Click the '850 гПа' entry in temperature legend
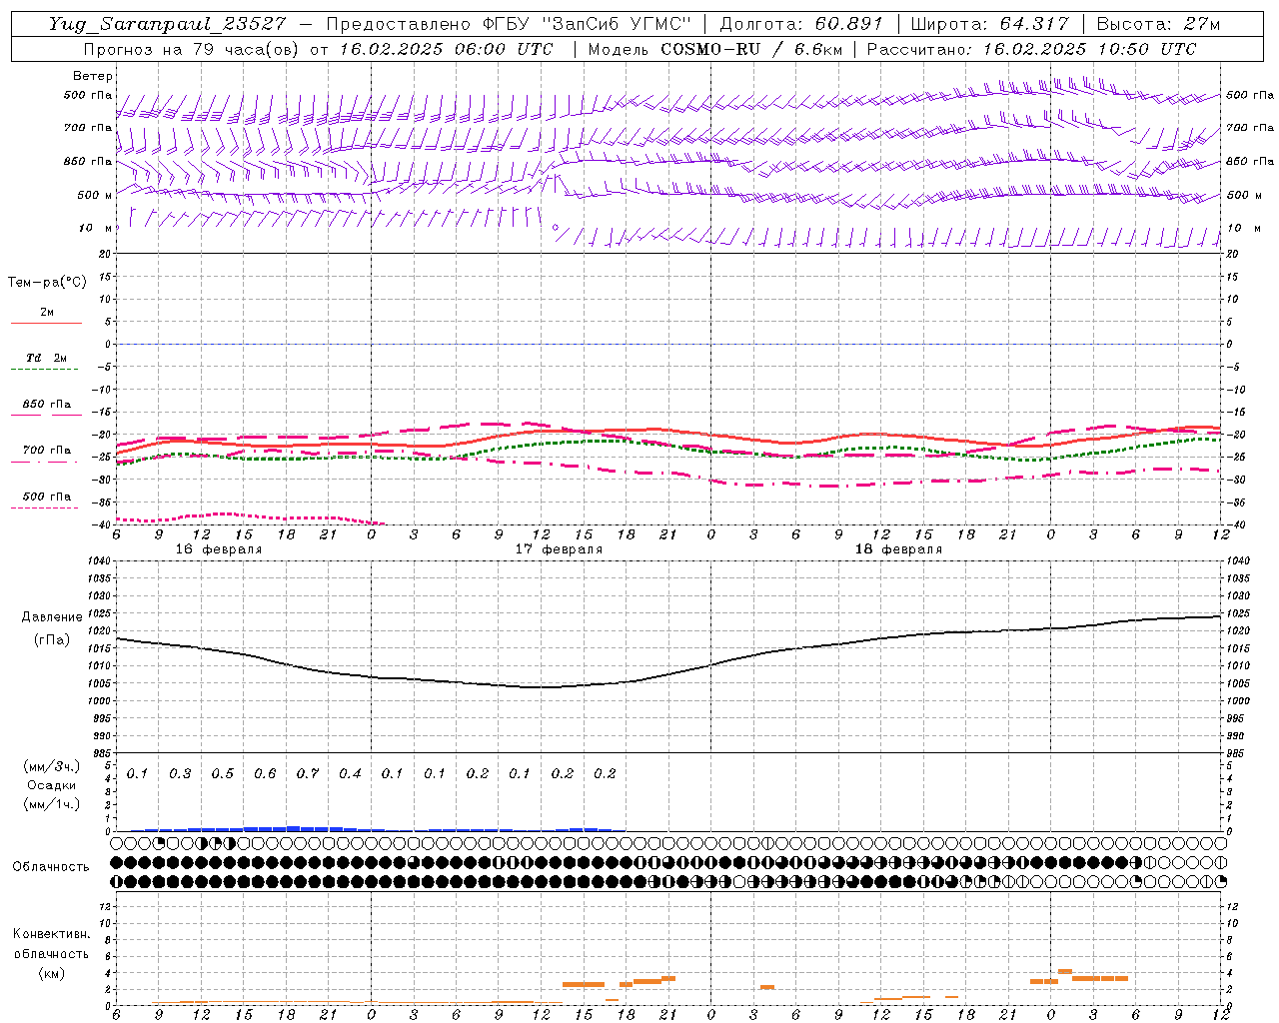The height and width of the screenshot is (1023, 1279). point(47,405)
